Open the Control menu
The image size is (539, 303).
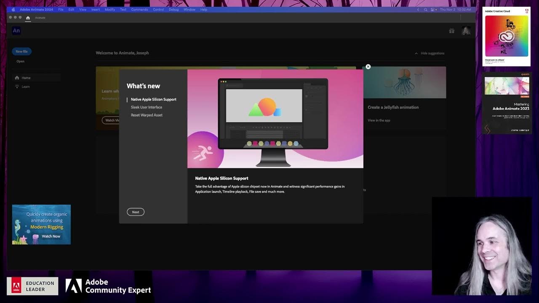click(158, 9)
